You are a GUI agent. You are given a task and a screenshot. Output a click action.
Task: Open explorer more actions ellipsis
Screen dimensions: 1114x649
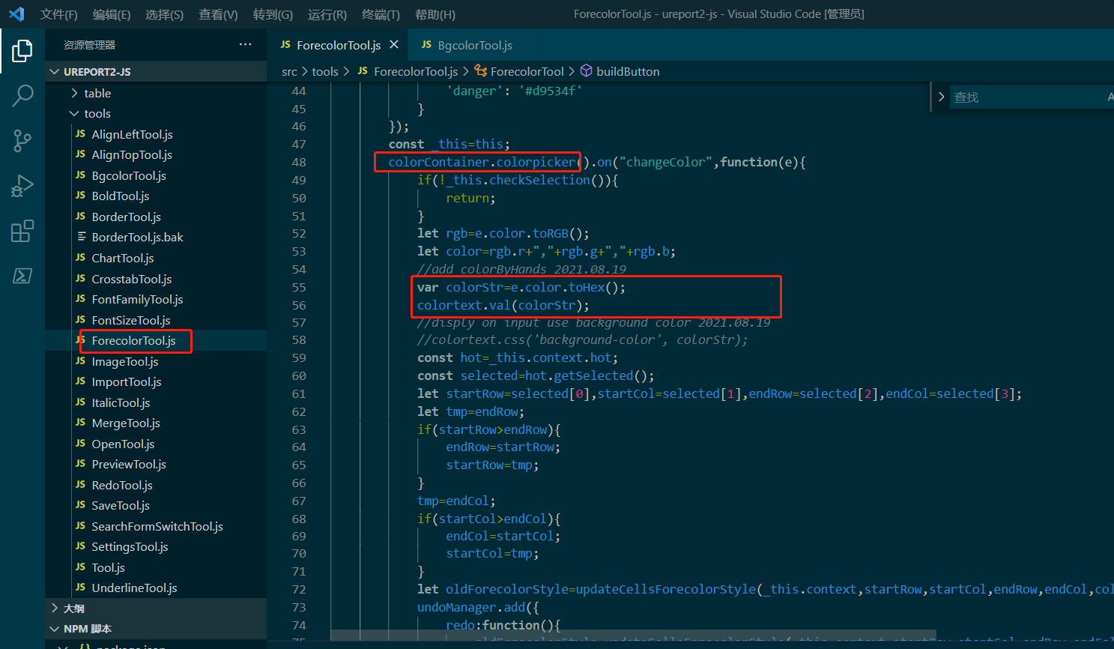point(245,45)
